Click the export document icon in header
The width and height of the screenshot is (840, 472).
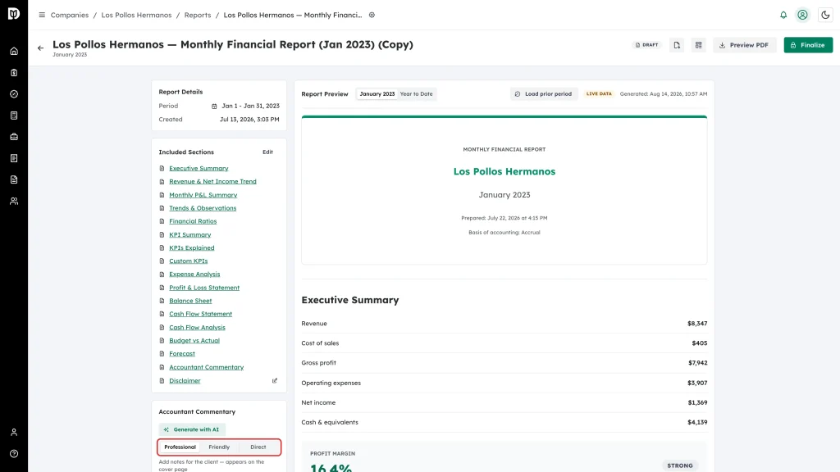click(x=677, y=45)
